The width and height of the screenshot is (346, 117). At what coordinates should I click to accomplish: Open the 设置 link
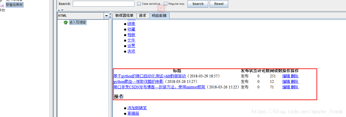tap(131, 46)
